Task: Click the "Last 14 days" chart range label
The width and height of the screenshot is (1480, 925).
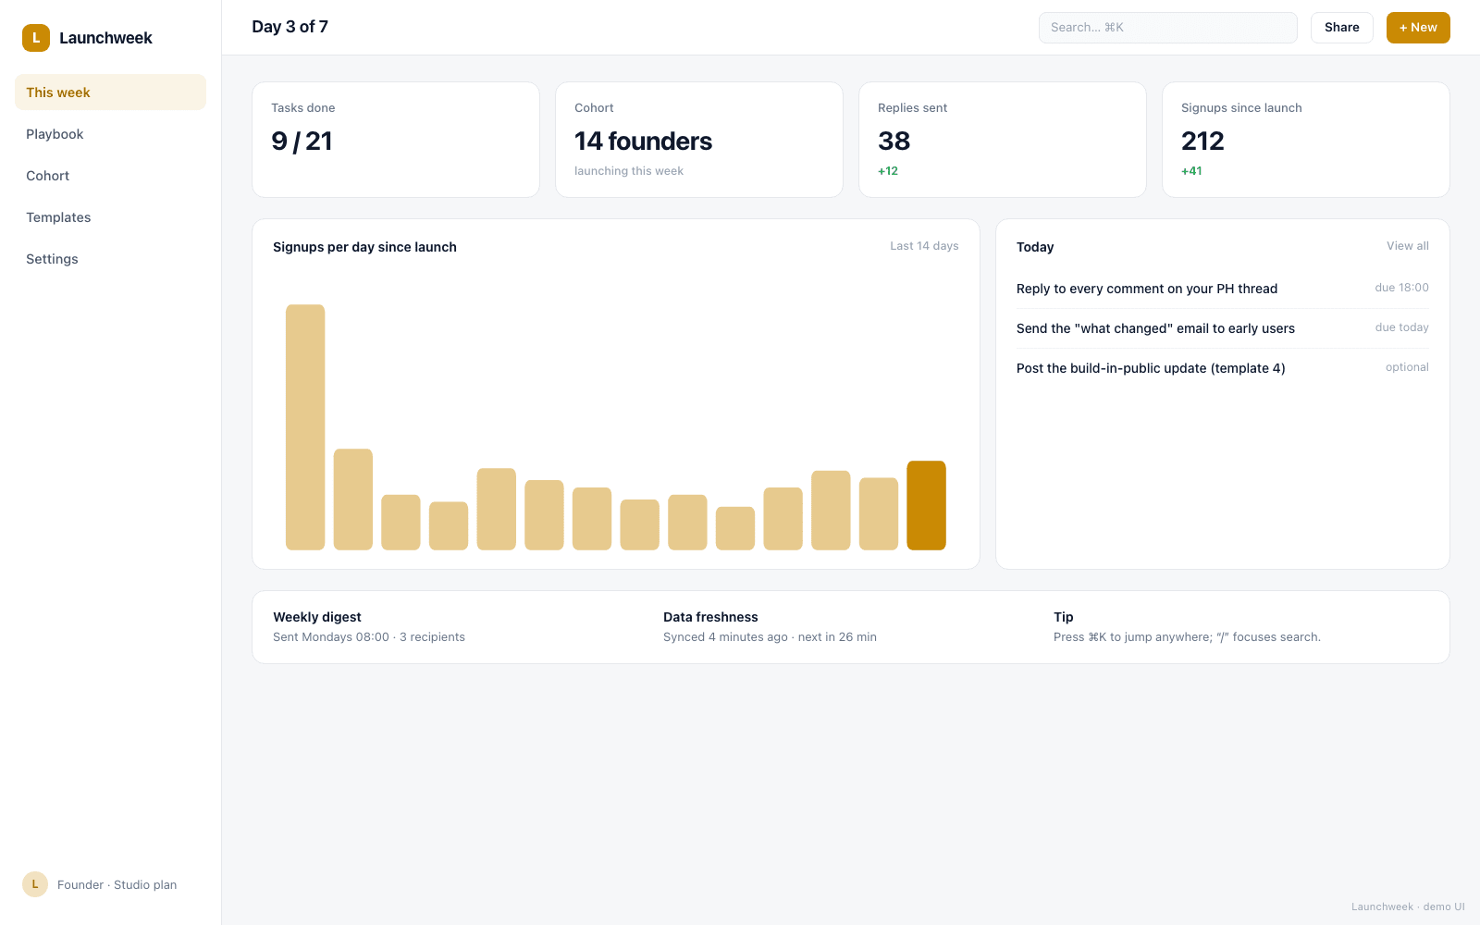Action: point(924,246)
